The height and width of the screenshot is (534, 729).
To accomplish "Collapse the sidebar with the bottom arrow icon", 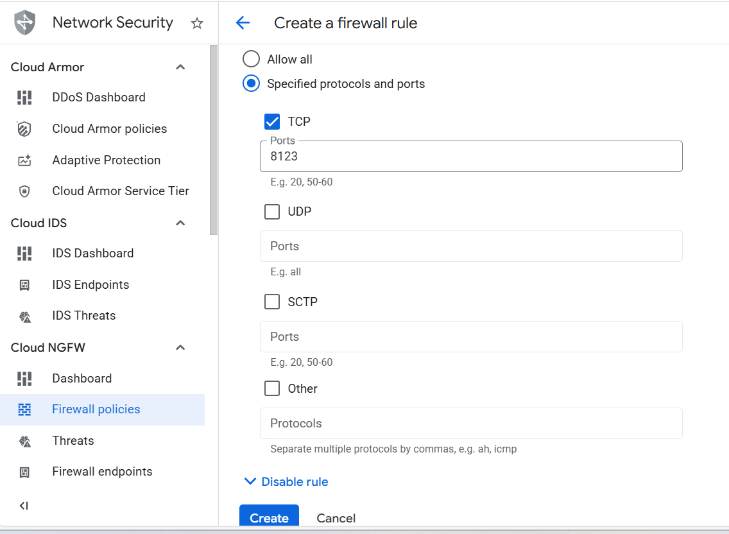I will pyautogui.click(x=24, y=506).
